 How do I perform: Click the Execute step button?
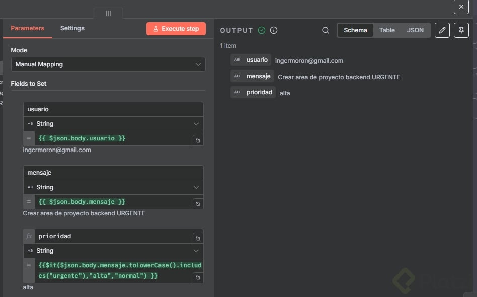[x=176, y=29]
